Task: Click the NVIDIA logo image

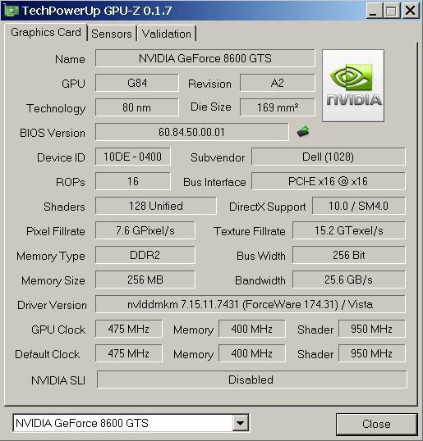Action: 353,86
